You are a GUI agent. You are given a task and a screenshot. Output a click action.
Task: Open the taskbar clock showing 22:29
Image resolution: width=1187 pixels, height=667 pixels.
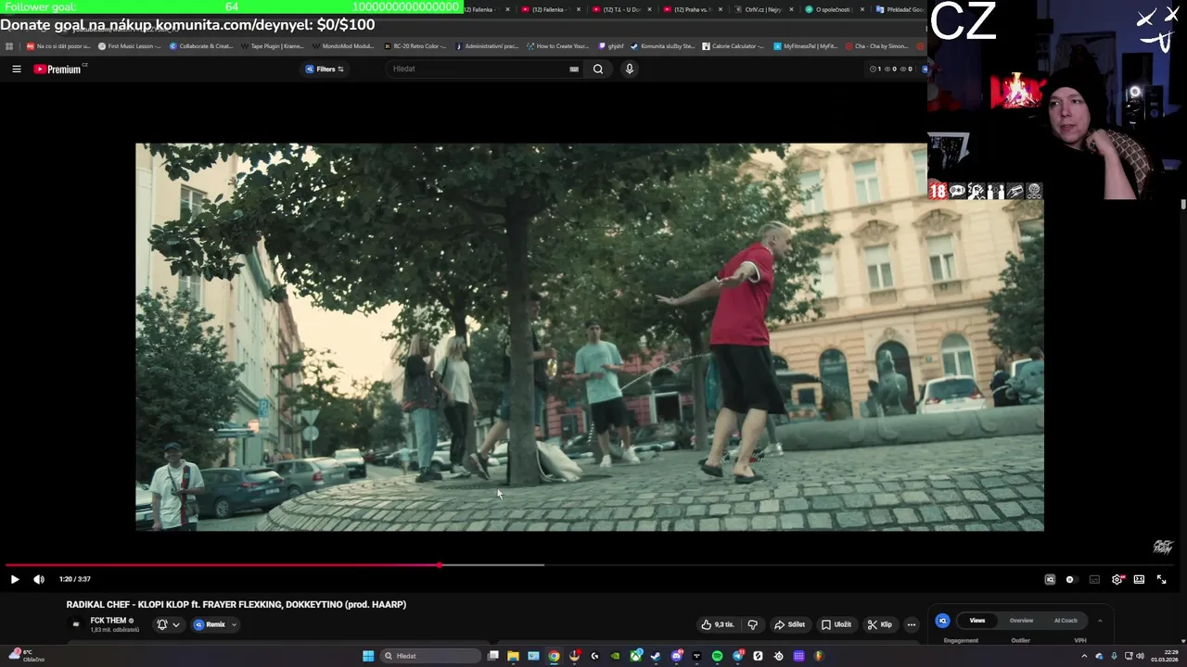point(1164,656)
